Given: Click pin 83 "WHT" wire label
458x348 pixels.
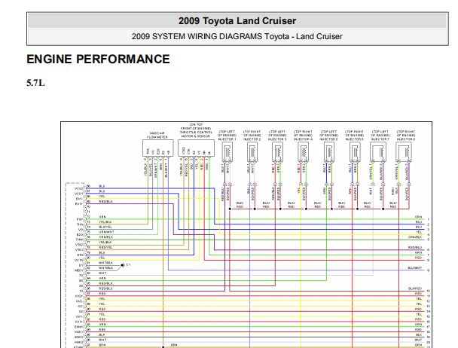Looking at the screenshot, I should point(102,273).
